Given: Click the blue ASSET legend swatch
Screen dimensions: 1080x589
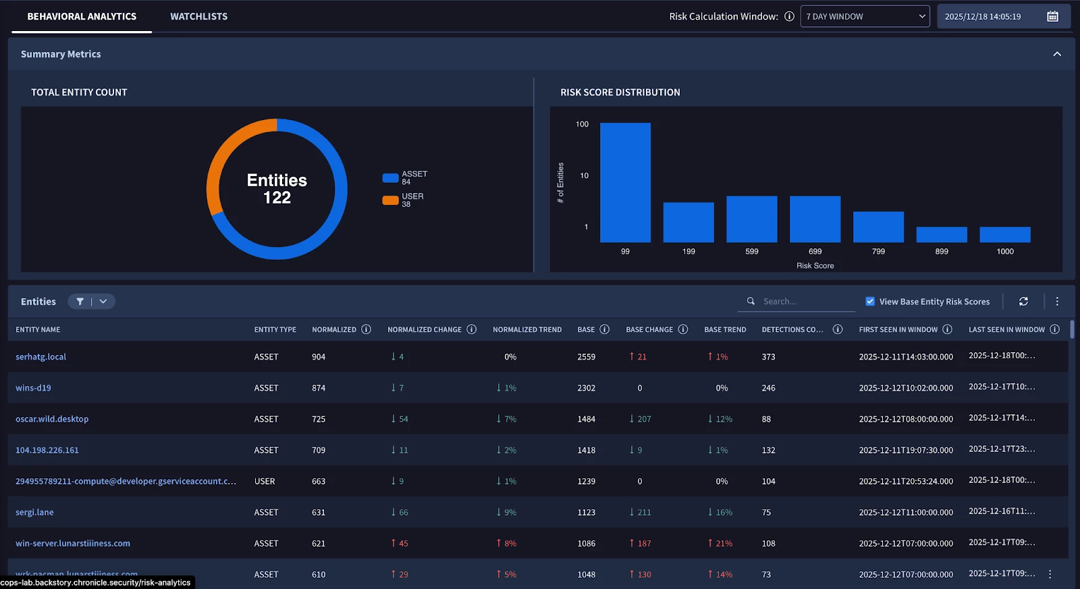Looking at the screenshot, I should [390, 178].
